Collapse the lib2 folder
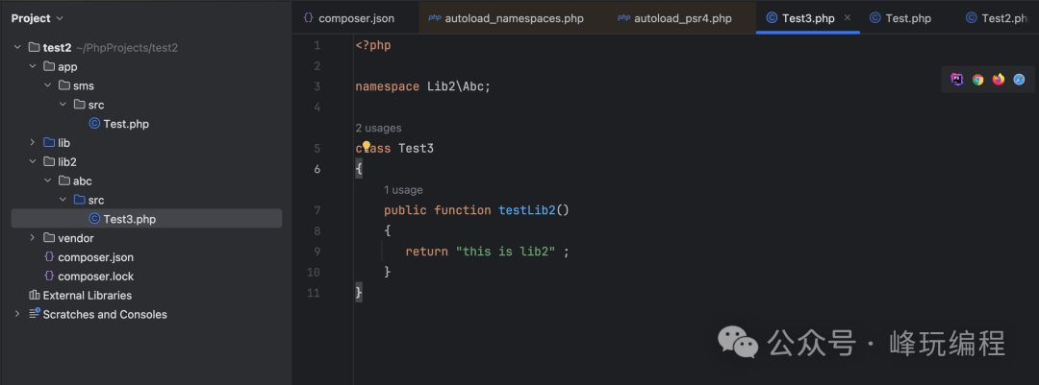 pos(33,161)
